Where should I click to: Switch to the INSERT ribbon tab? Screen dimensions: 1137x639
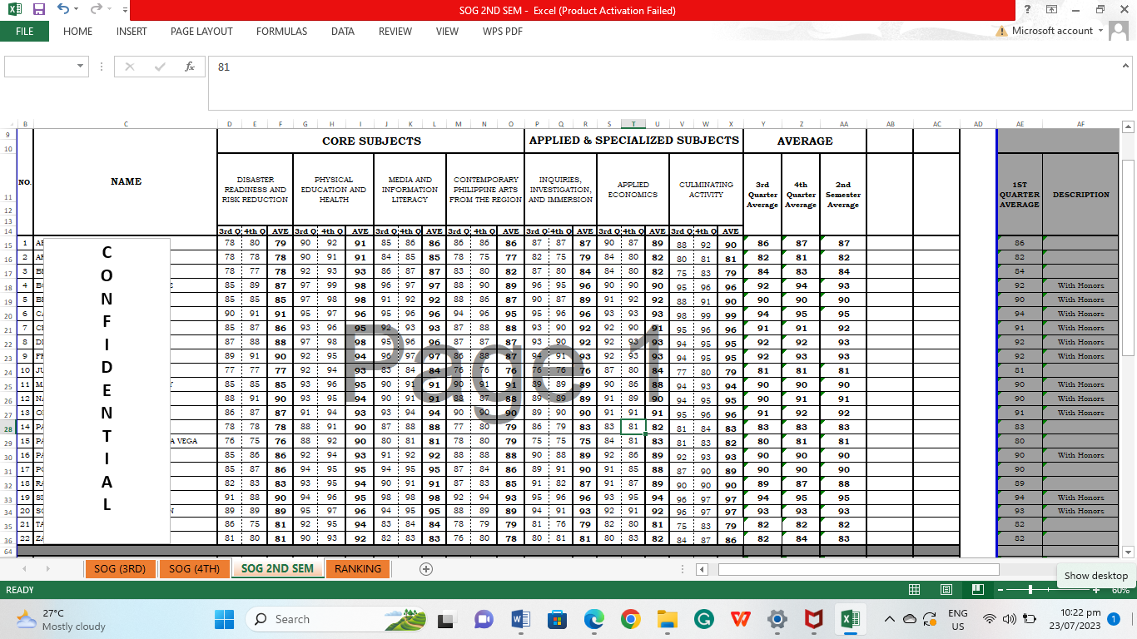pos(132,31)
